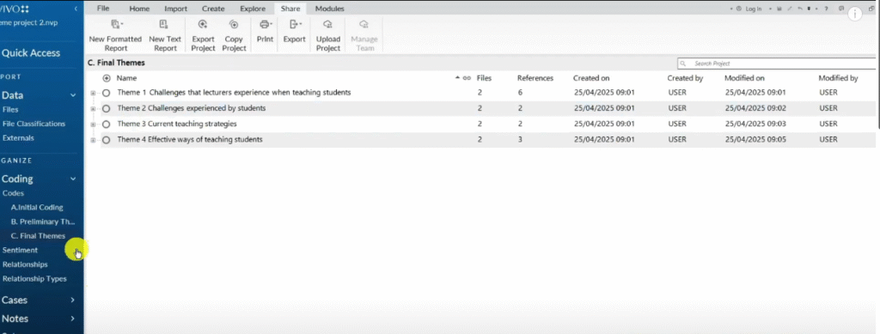Click the Search Project input field

pyautogui.click(x=778, y=64)
